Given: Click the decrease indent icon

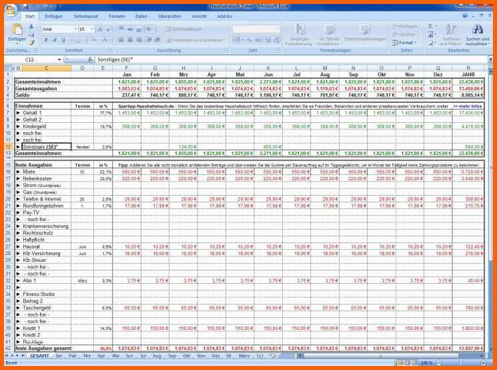Looking at the screenshot, I should (149, 40).
